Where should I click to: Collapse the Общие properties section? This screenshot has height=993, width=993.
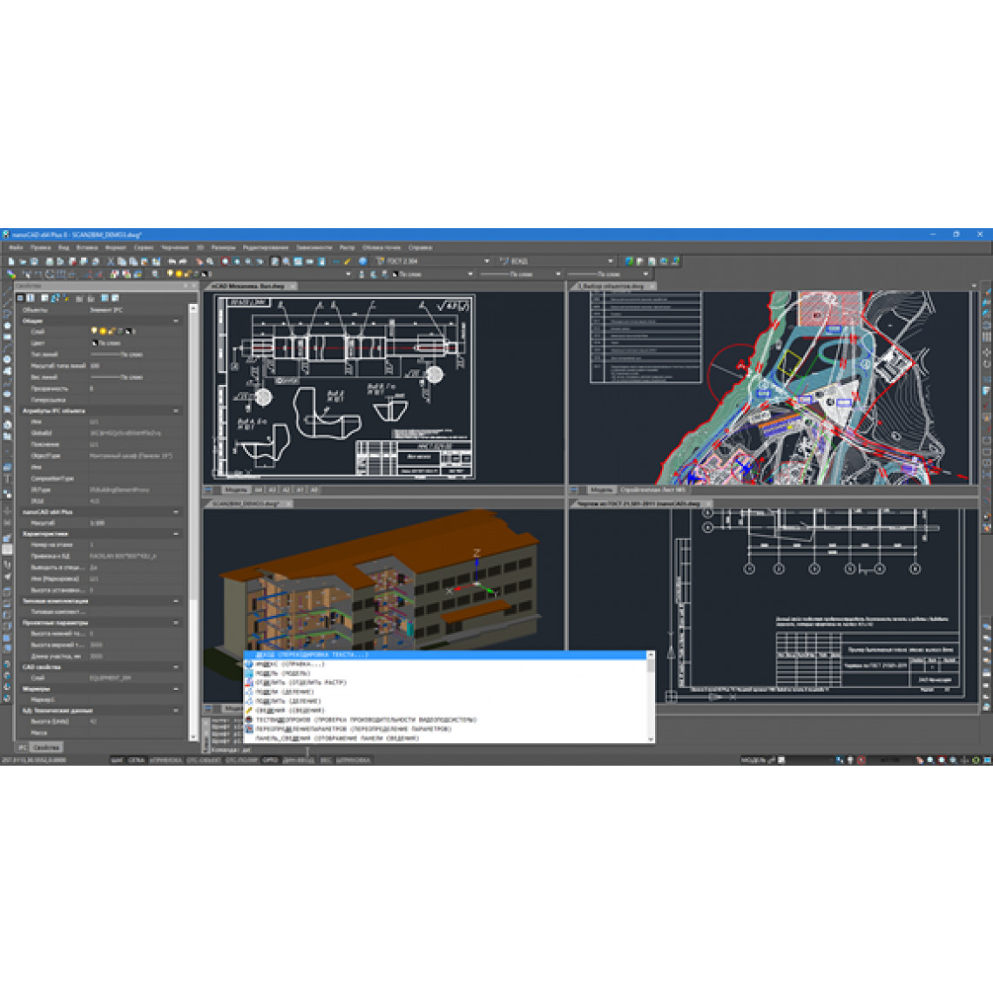click(x=176, y=321)
